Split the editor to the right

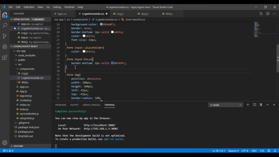[268, 14]
